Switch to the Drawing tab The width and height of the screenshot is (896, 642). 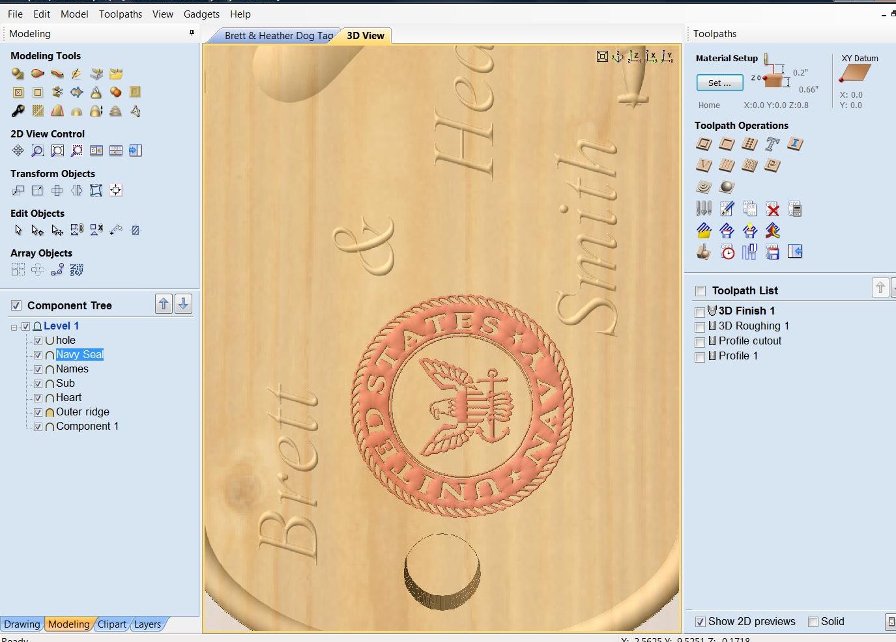22,624
